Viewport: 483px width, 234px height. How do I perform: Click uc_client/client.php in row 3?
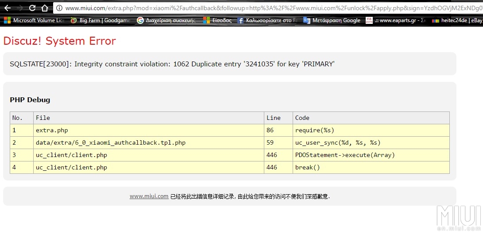148,155
